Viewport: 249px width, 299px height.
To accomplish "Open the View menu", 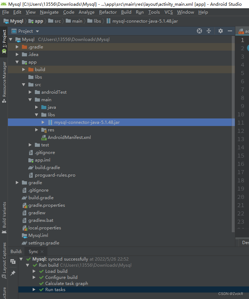I will [x=31, y=12].
